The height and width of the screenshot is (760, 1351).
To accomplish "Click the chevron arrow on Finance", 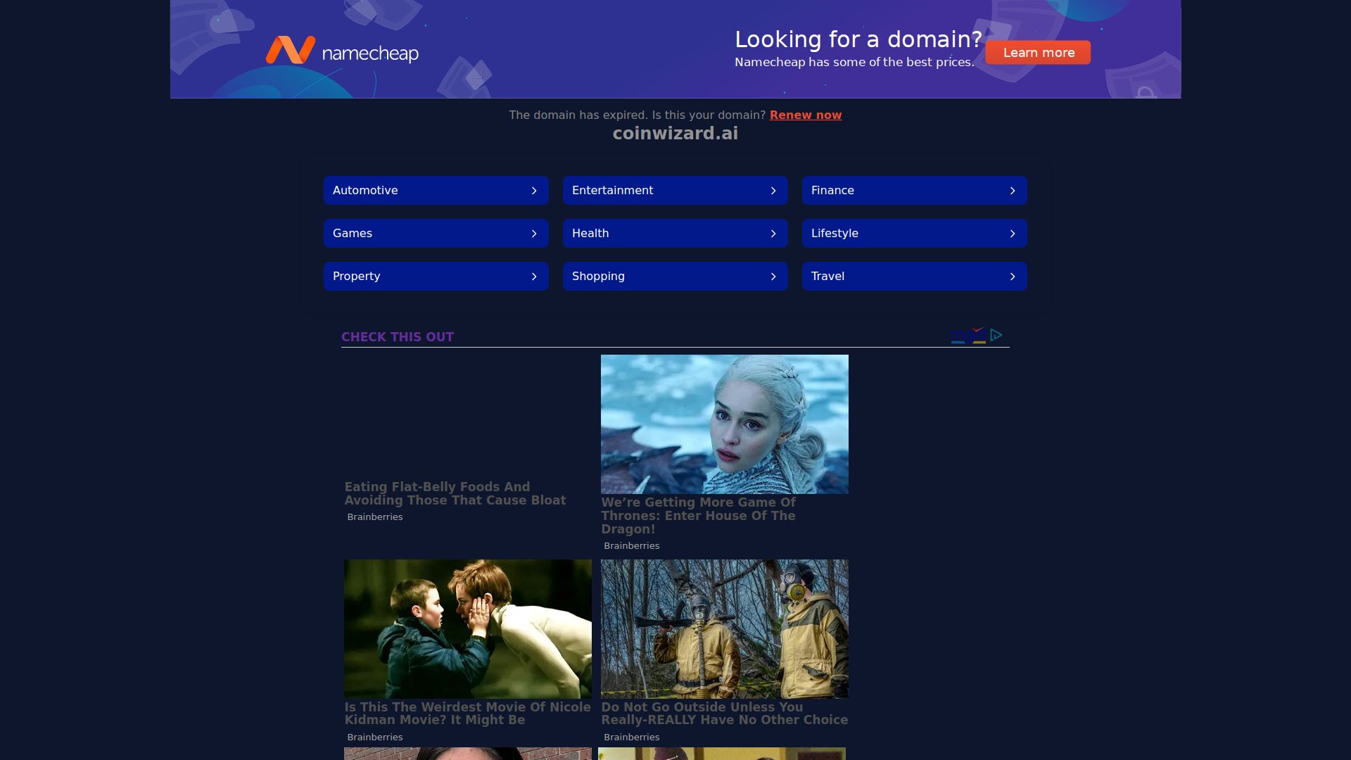I will [x=1013, y=191].
